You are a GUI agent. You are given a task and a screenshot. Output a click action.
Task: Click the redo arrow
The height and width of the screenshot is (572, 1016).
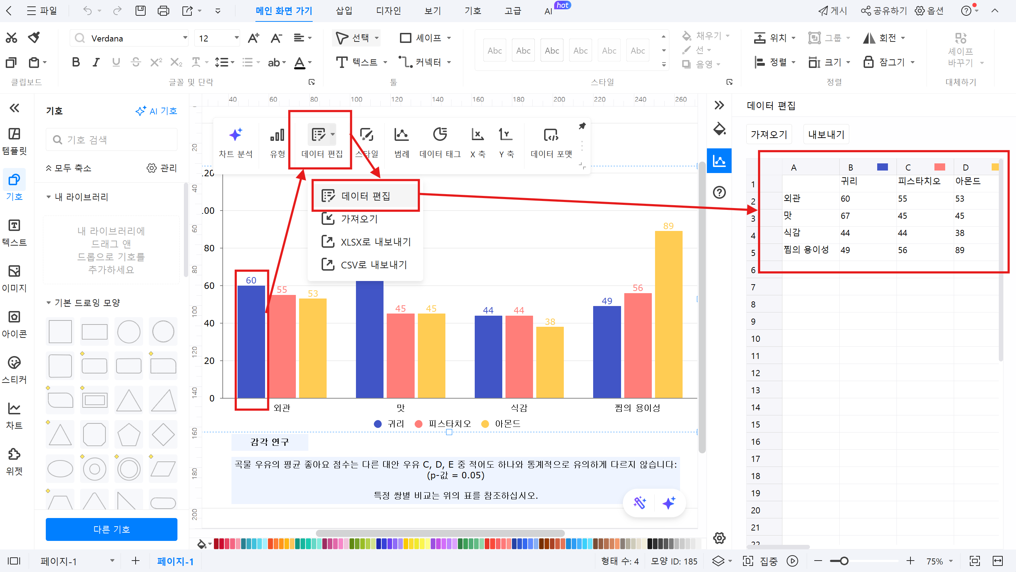(117, 11)
